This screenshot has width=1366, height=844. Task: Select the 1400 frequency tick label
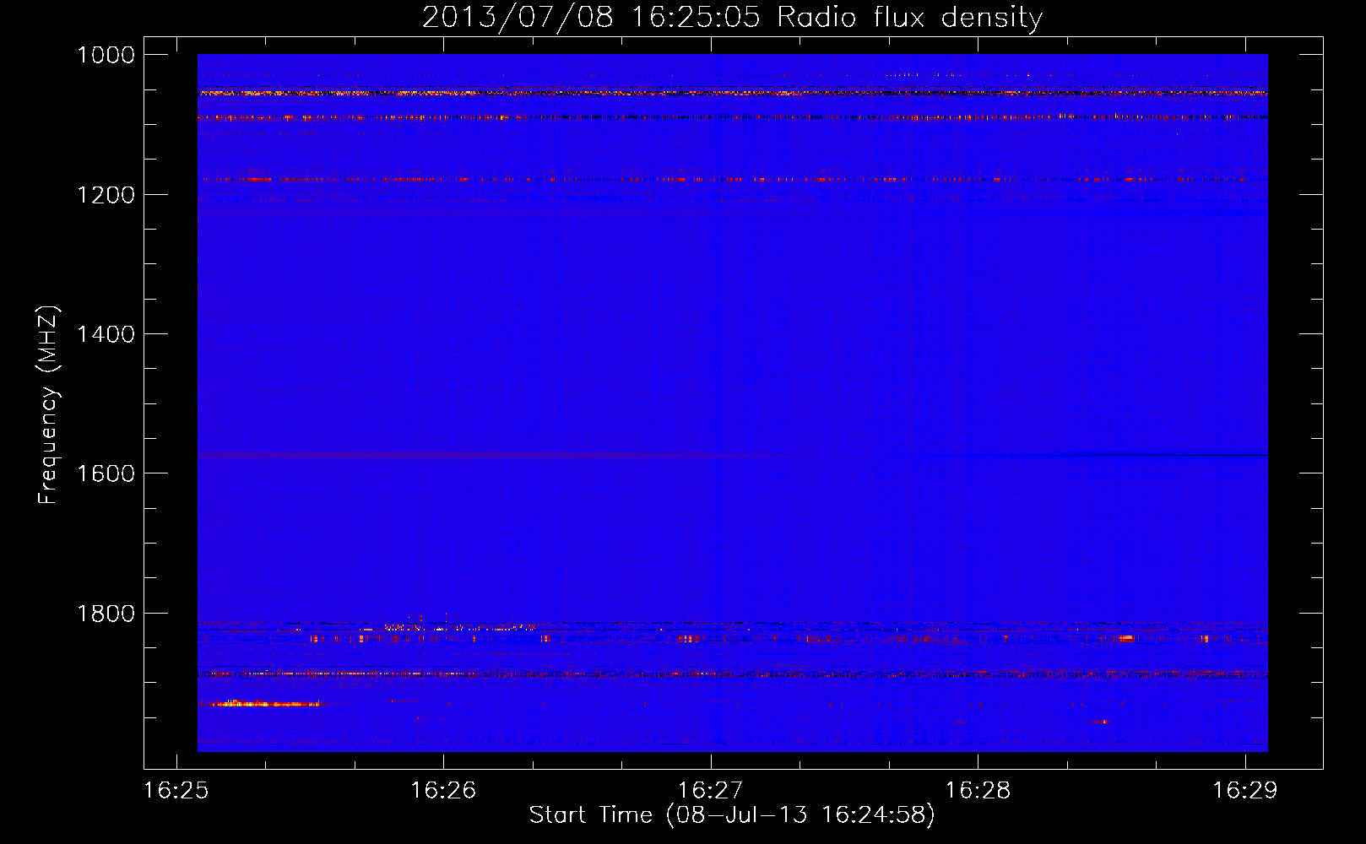[x=106, y=334]
